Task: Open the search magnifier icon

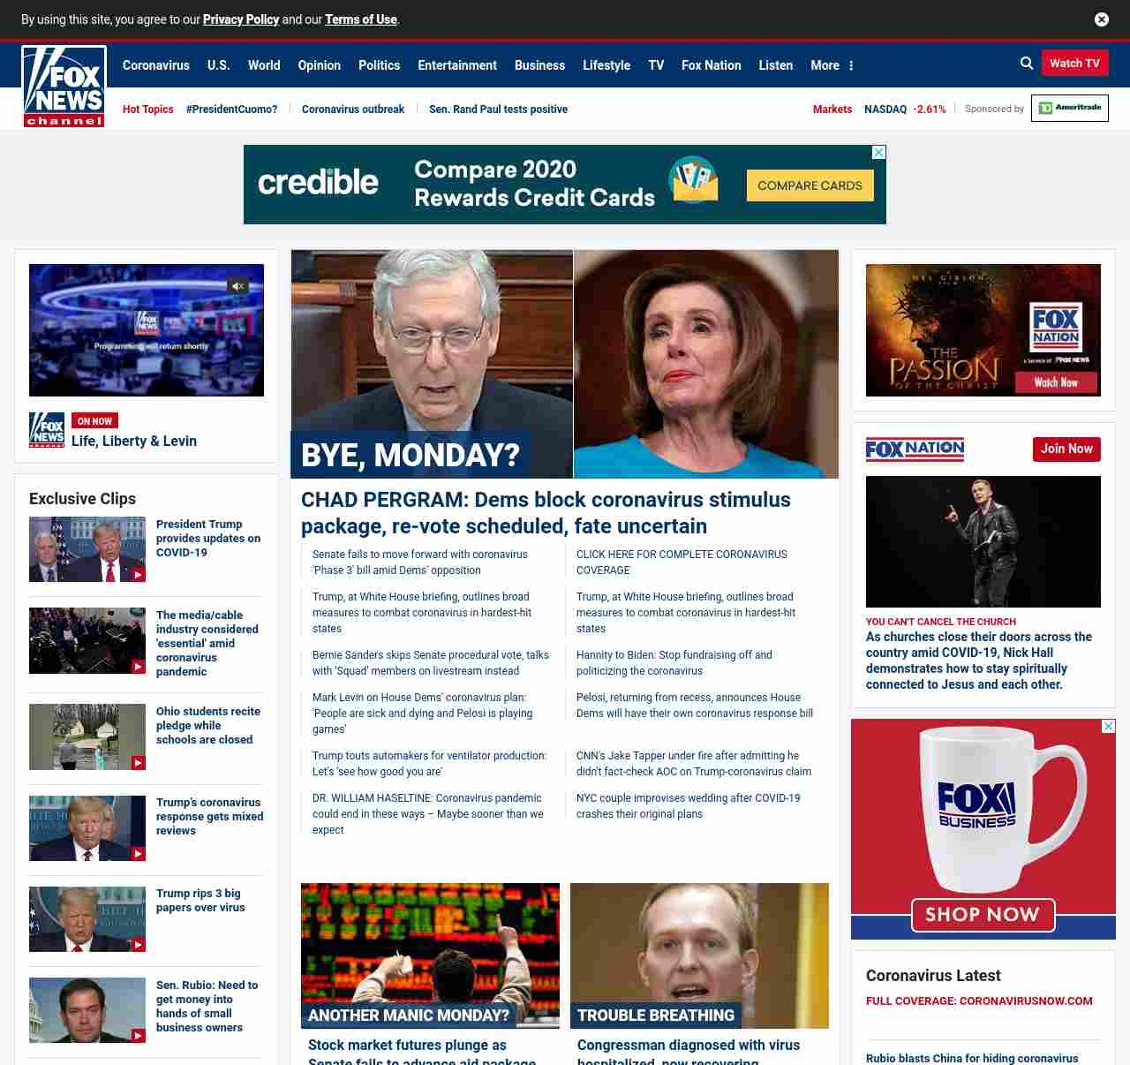Action: [x=1027, y=64]
